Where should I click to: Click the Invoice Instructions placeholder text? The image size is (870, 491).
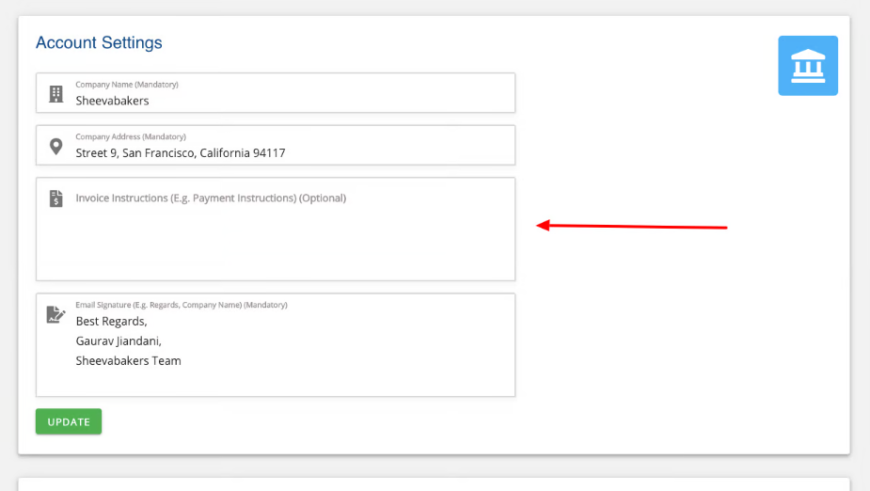(211, 198)
